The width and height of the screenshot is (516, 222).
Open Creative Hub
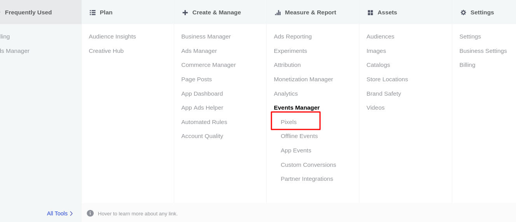[x=106, y=51]
